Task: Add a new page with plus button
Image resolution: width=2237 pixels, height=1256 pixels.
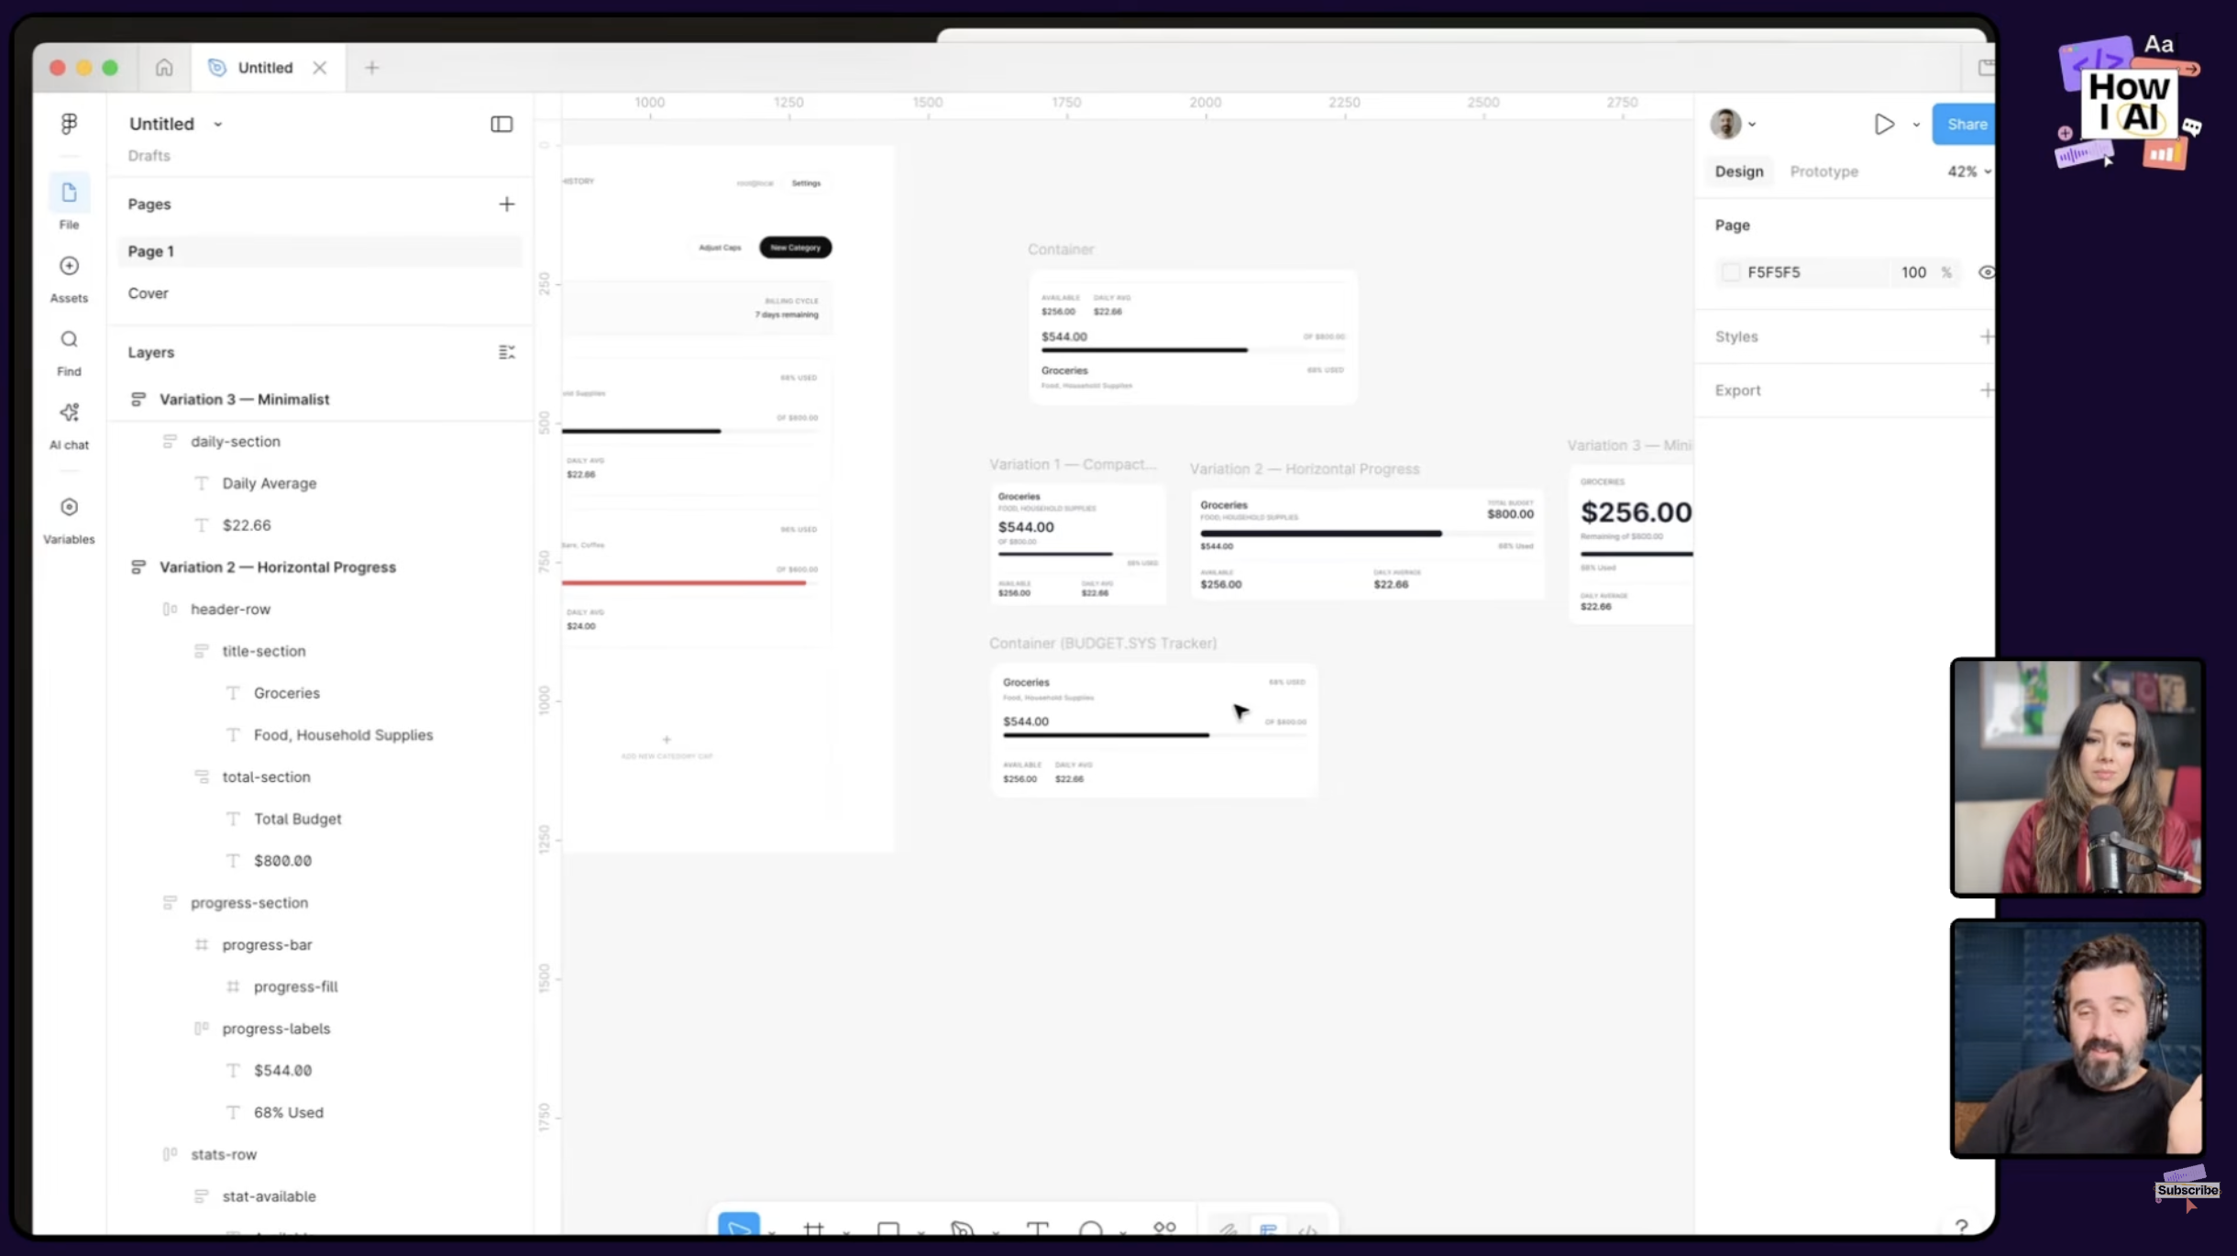Action: pos(506,204)
